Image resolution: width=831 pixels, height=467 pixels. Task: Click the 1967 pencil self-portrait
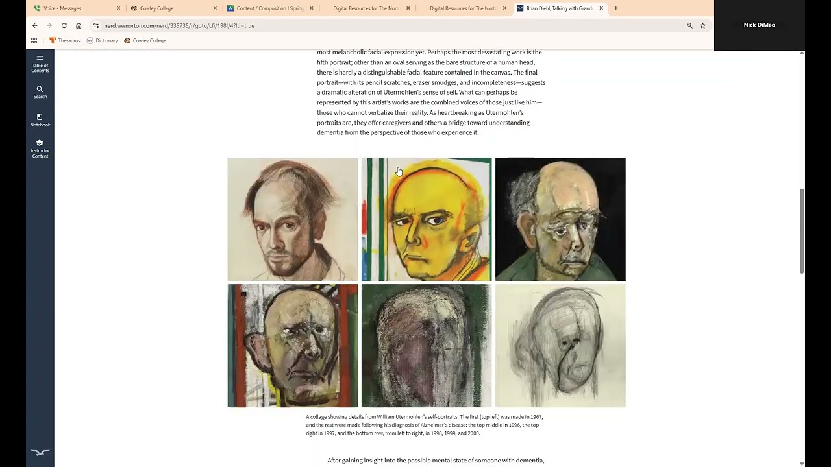pos(292,219)
